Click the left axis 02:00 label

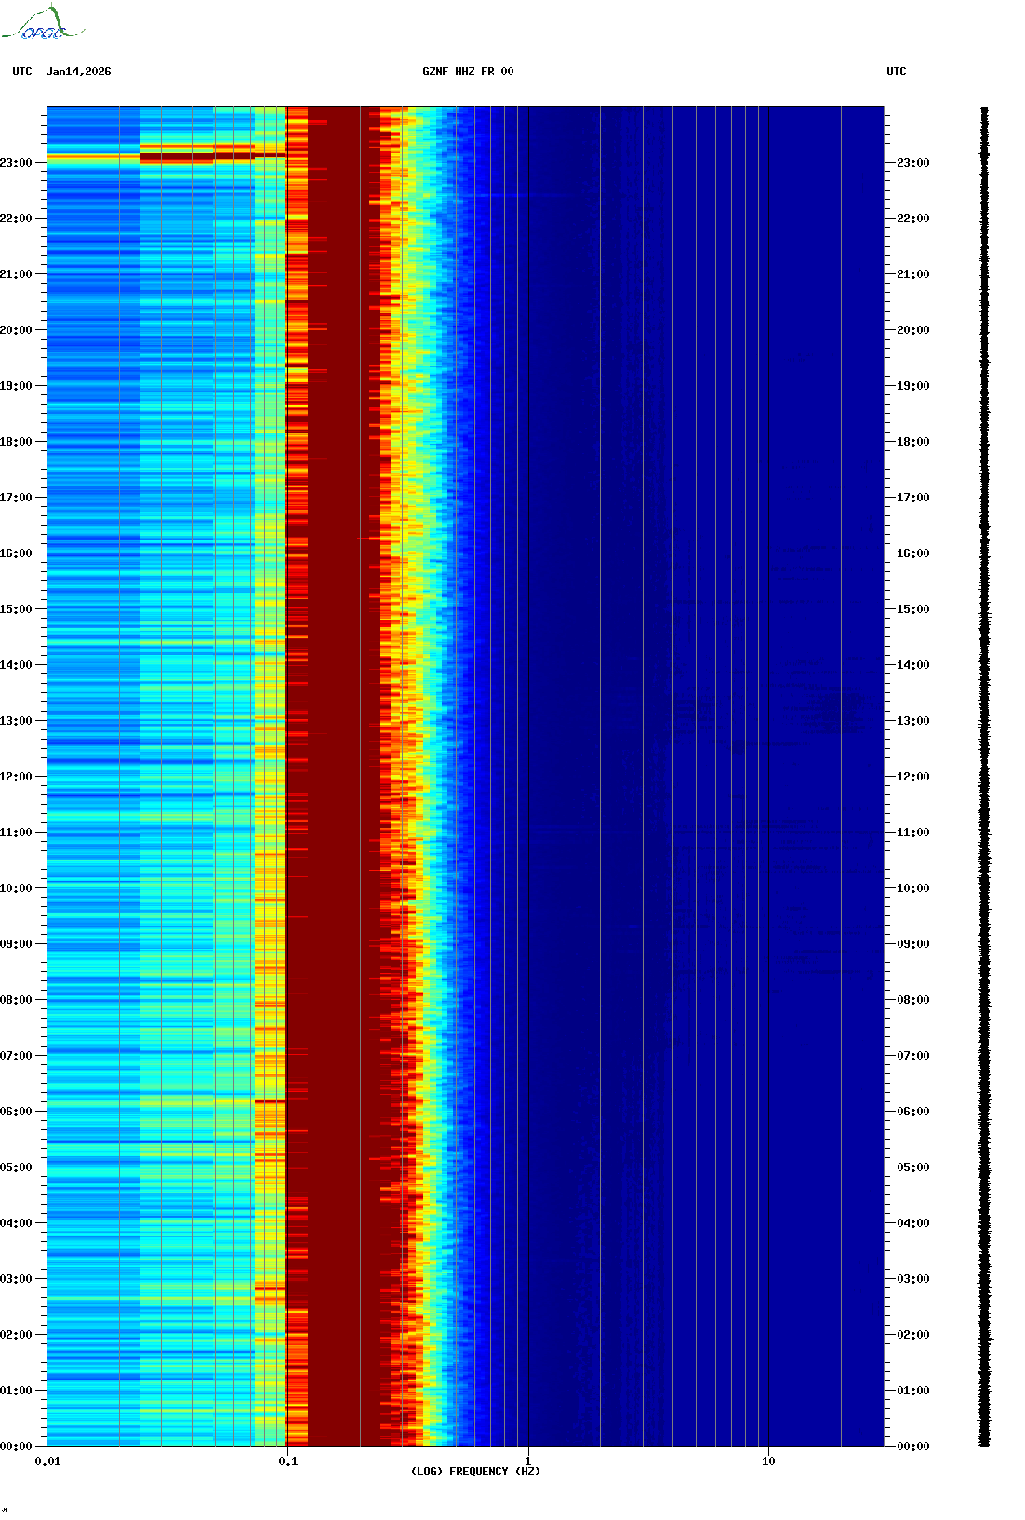(16, 1335)
